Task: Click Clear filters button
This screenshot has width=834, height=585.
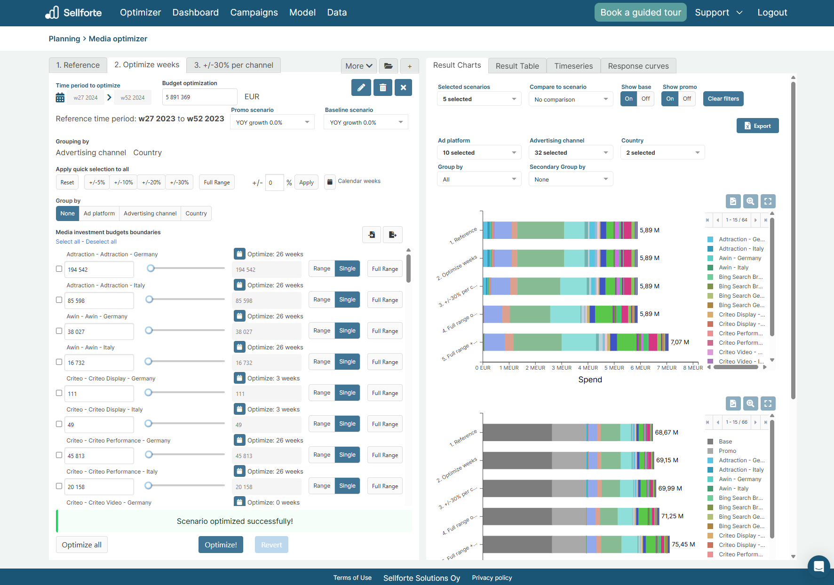Action: (723, 99)
